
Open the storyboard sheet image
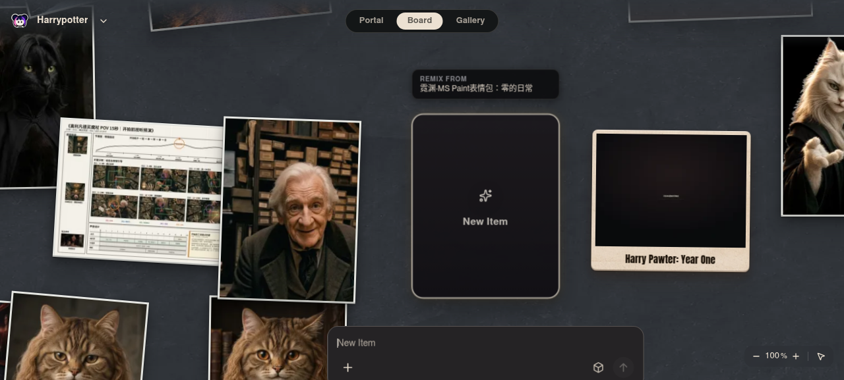pos(139,192)
